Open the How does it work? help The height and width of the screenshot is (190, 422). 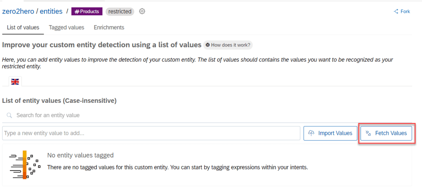pos(228,45)
